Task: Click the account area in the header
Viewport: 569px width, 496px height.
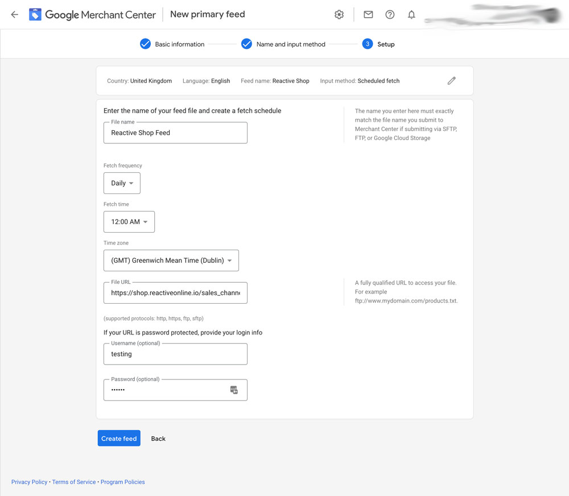Action: pos(493,15)
